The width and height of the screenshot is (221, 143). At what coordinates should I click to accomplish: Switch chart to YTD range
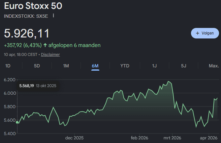[x=125, y=66]
